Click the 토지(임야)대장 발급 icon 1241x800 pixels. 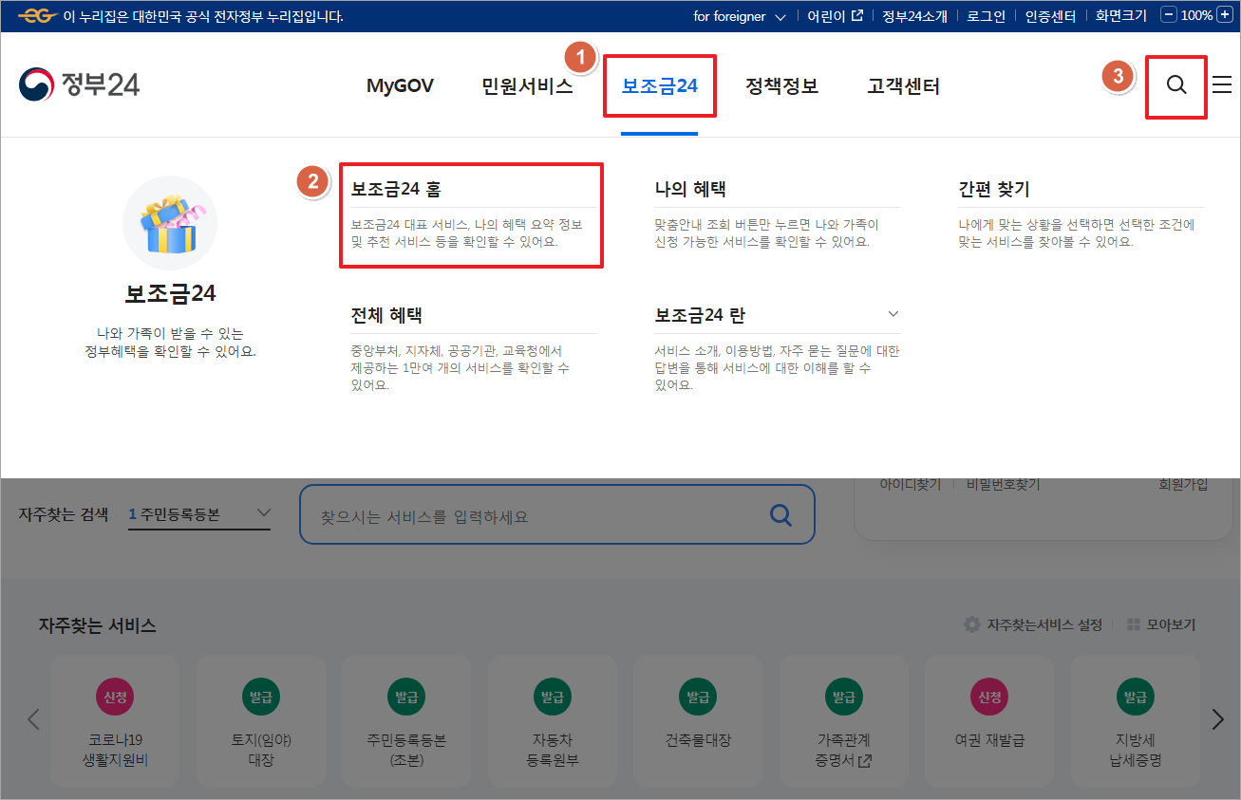(x=260, y=697)
